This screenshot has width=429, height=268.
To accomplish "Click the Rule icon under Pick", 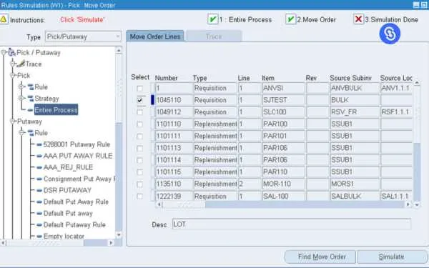I will click(30, 87).
